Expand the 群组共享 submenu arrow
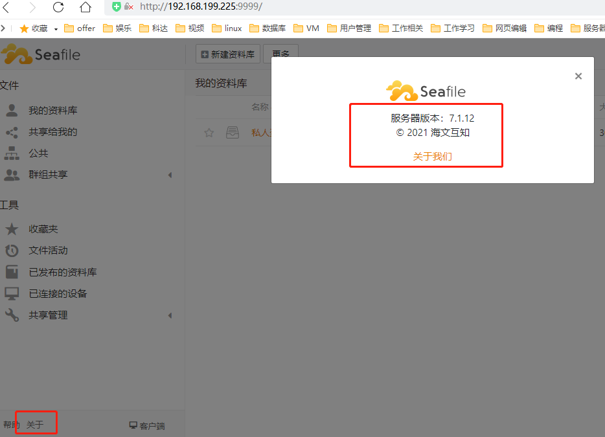 pyautogui.click(x=170, y=175)
